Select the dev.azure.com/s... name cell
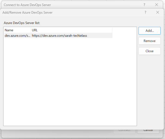The image size is (165, 139). click(17, 35)
